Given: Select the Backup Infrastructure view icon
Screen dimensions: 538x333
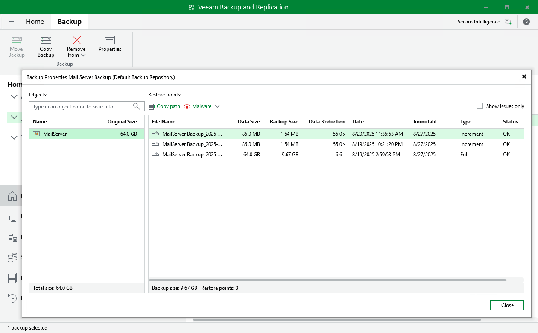Looking at the screenshot, I should (12, 237).
